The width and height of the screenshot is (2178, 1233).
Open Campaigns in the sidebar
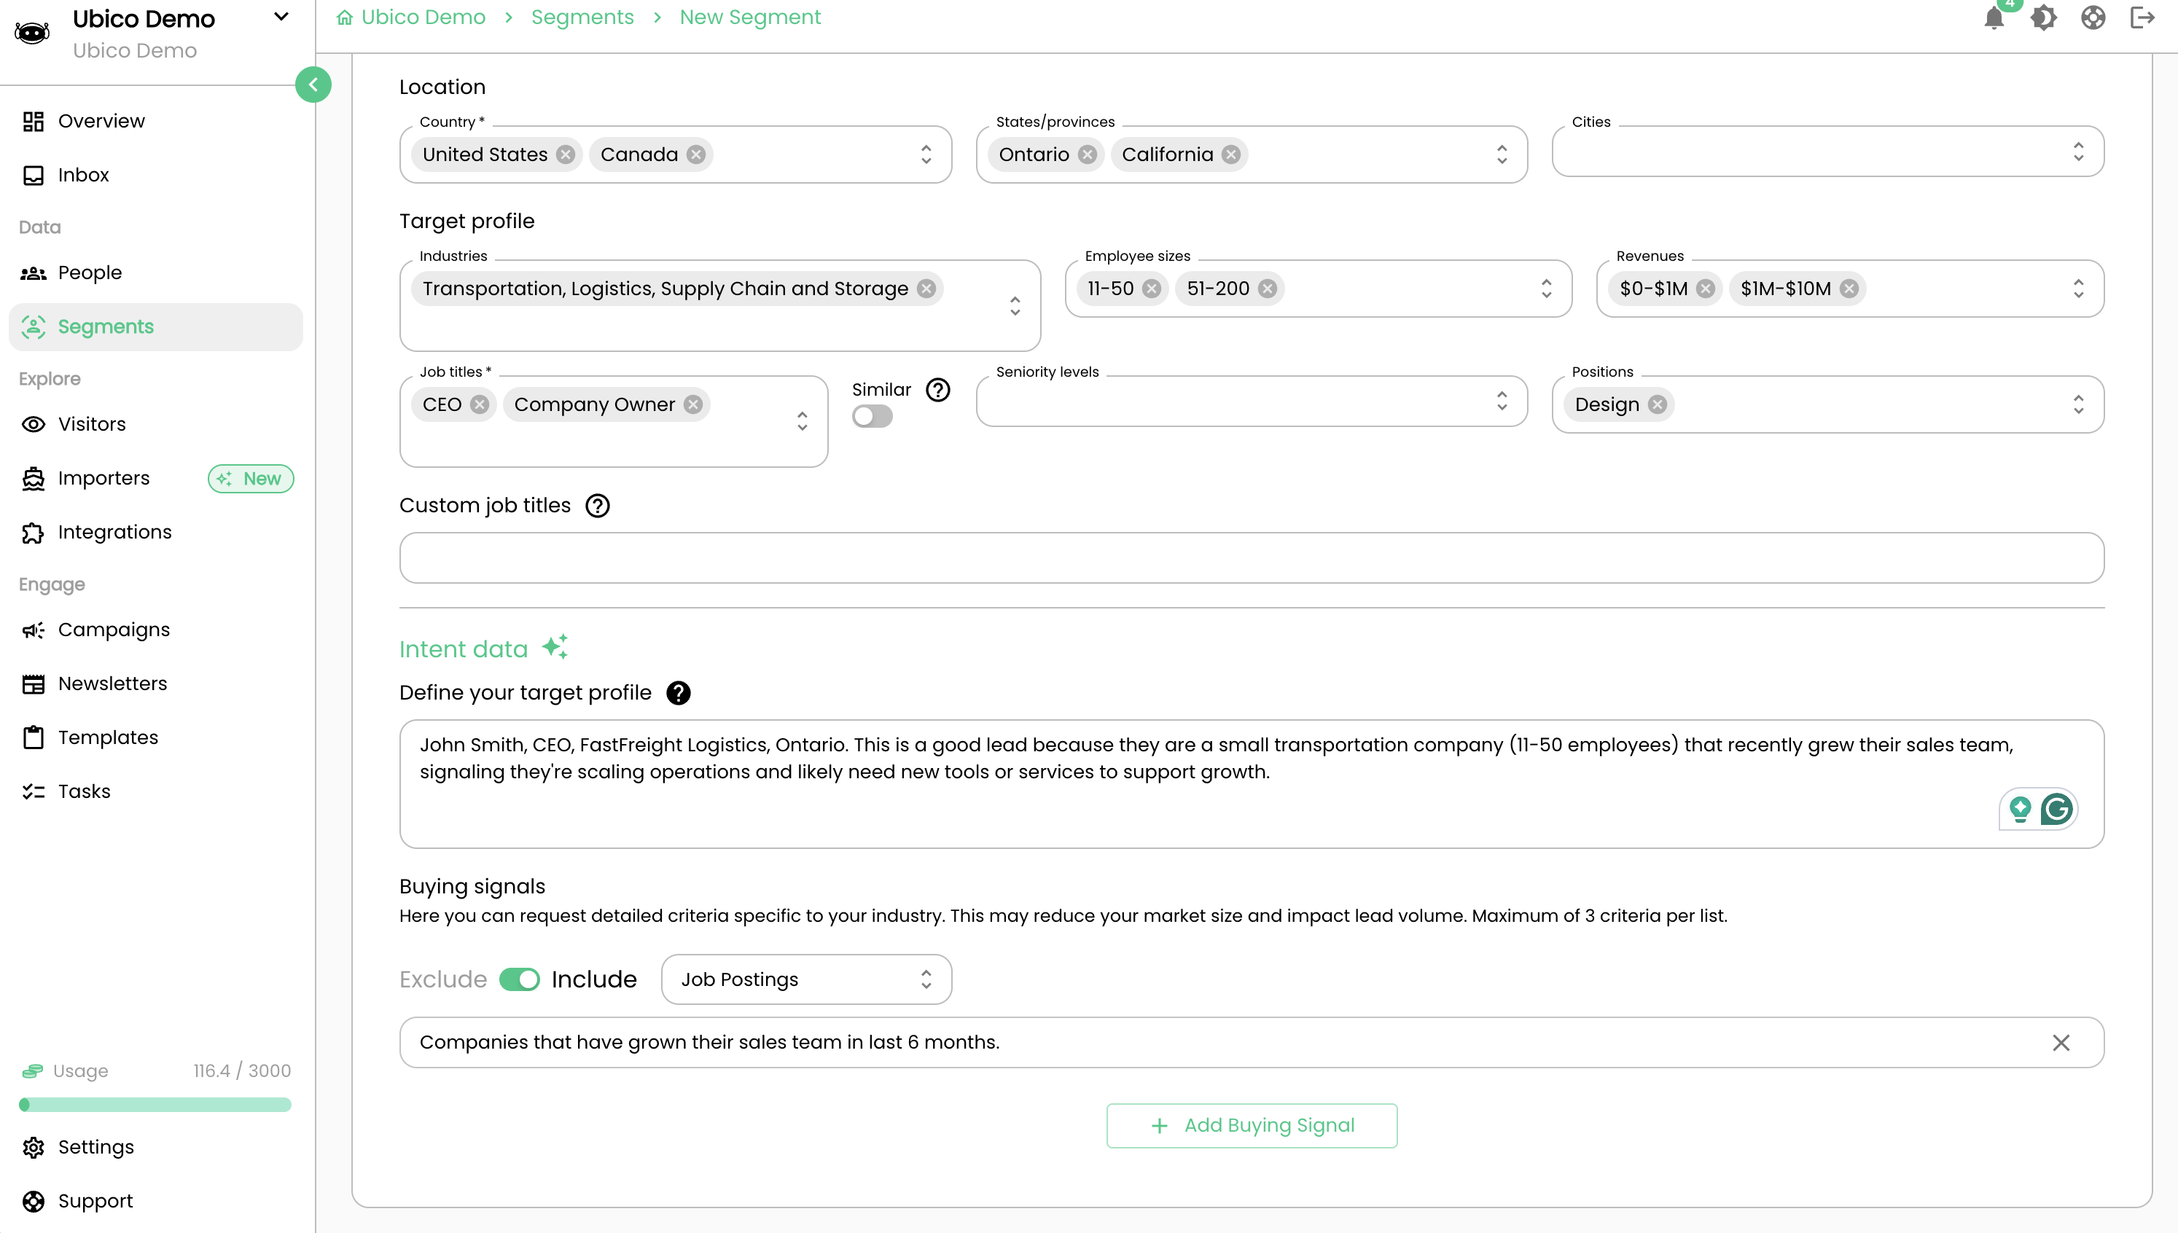[x=114, y=630]
